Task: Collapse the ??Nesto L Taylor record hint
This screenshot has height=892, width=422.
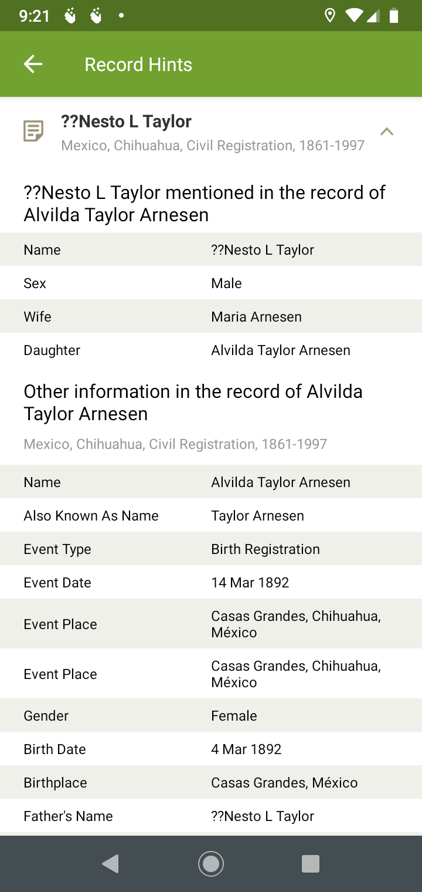Action: pos(386,131)
